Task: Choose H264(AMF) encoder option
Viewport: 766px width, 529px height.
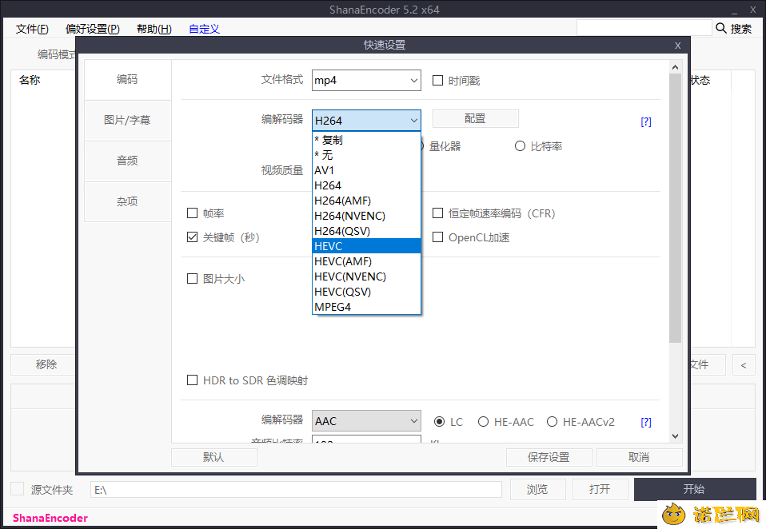Action: pyautogui.click(x=366, y=200)
